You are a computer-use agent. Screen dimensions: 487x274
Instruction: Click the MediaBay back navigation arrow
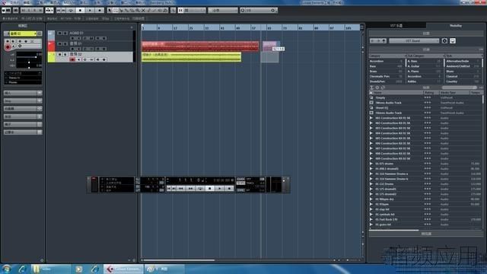coord(373,40)
